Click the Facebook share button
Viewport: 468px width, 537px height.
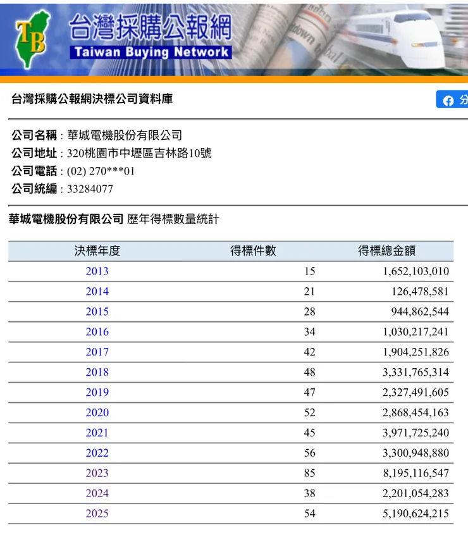[452, 100]
